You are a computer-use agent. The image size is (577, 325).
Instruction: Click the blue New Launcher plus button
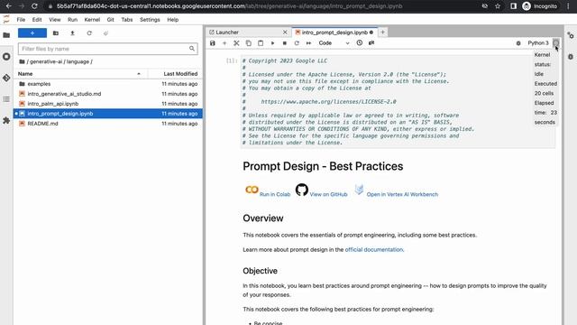(32, 33)
